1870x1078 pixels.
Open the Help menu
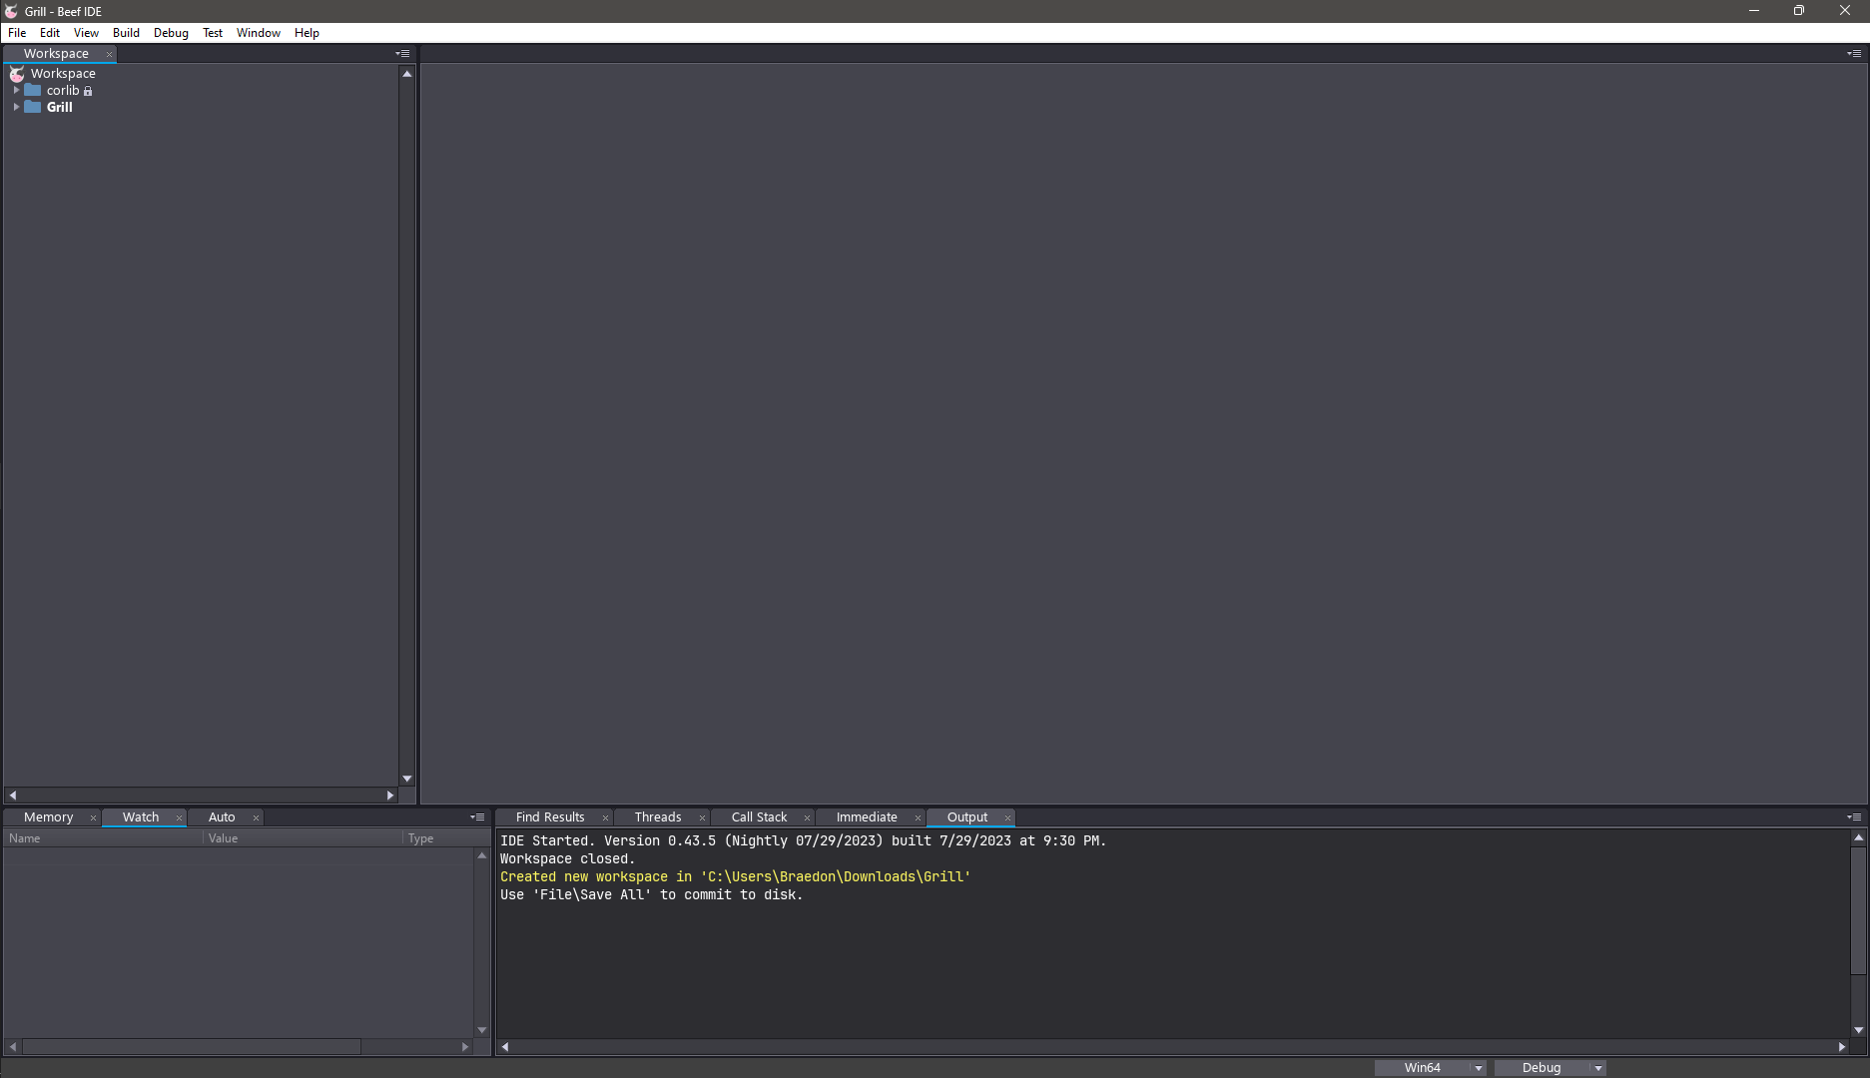click(307, 33)
